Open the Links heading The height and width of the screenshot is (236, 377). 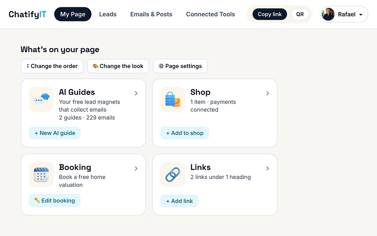coord(200,167)
